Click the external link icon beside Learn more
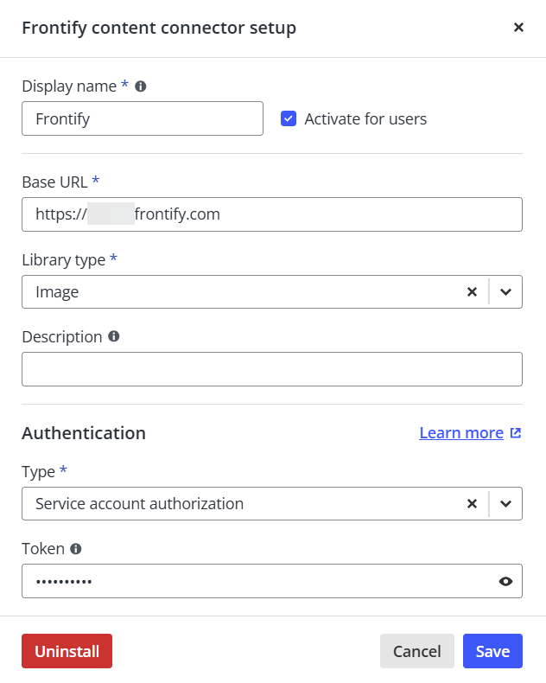 pos(516,433)
